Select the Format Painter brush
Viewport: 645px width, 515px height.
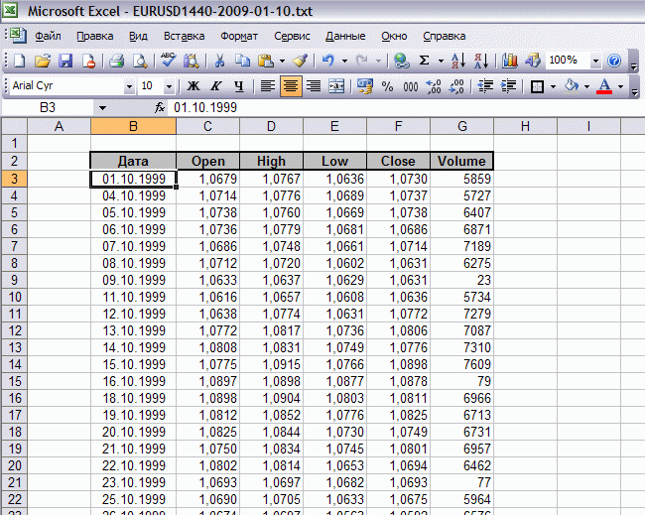(300, 61)
